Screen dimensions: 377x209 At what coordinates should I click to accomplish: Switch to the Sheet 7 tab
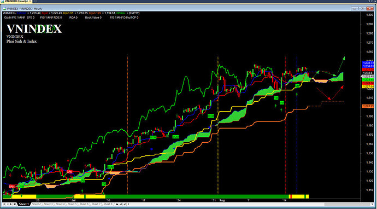(x=96, y=204)
